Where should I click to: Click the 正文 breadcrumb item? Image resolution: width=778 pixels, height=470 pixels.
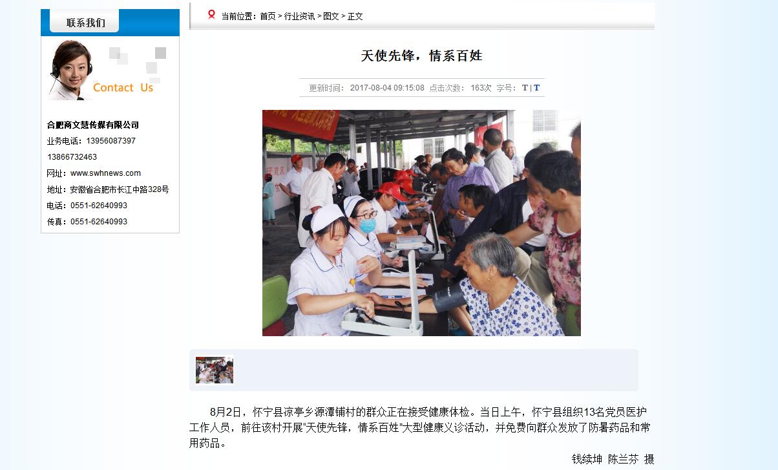tap(355, 16)
